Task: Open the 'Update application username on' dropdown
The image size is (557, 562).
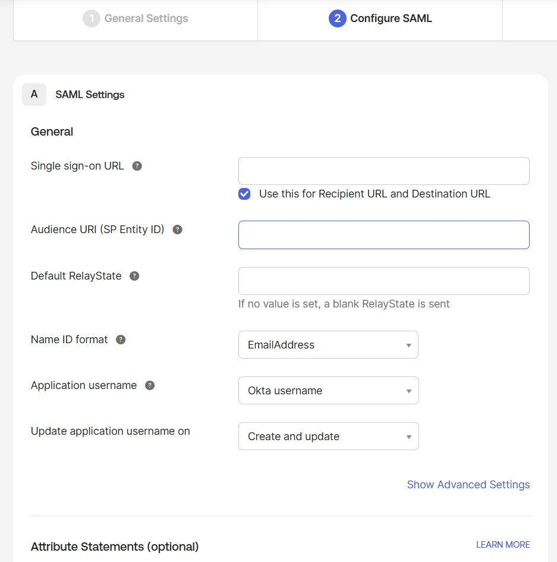Action: (328, 436)
